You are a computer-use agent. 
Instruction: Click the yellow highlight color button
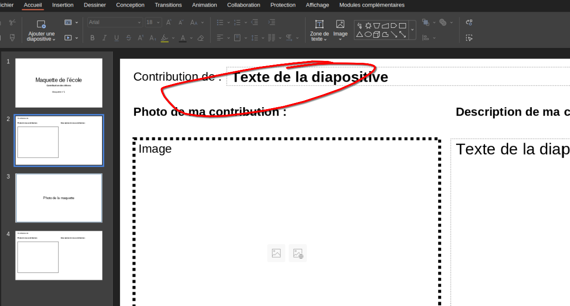[x=164, y=38]
